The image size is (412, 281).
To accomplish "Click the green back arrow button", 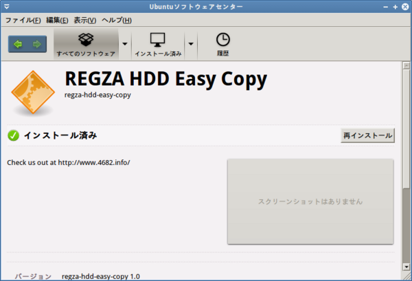I will (18, 44).
